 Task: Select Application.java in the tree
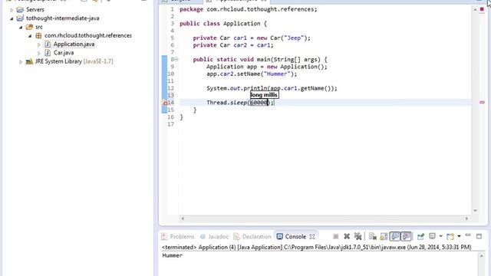coord(74,44)
